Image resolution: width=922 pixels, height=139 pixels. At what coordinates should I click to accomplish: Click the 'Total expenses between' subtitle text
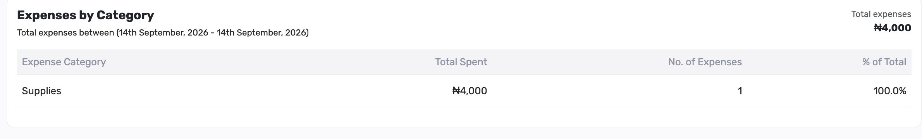(x=65, y=33)
